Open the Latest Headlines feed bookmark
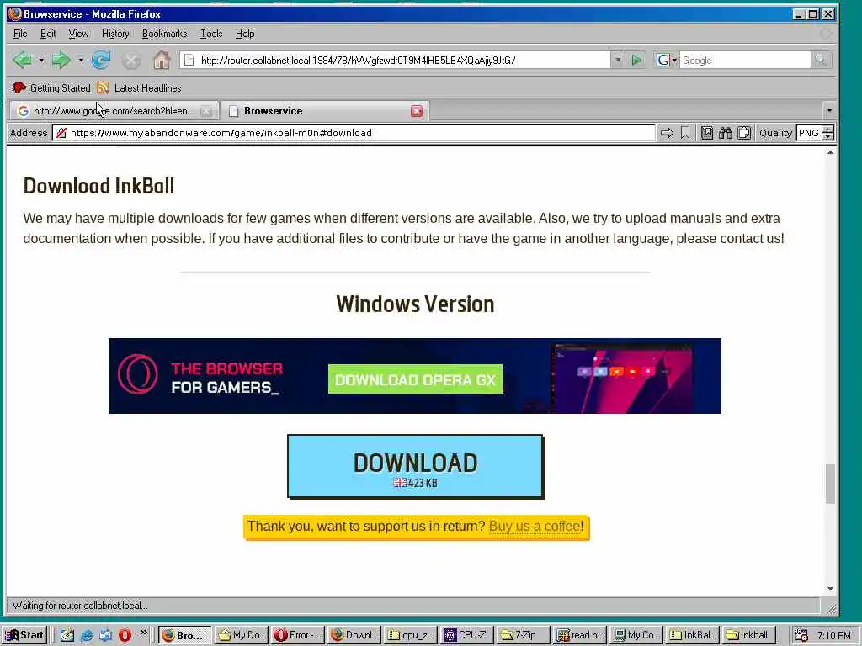This screenshot has height=646, width=862. pos(139,87)
